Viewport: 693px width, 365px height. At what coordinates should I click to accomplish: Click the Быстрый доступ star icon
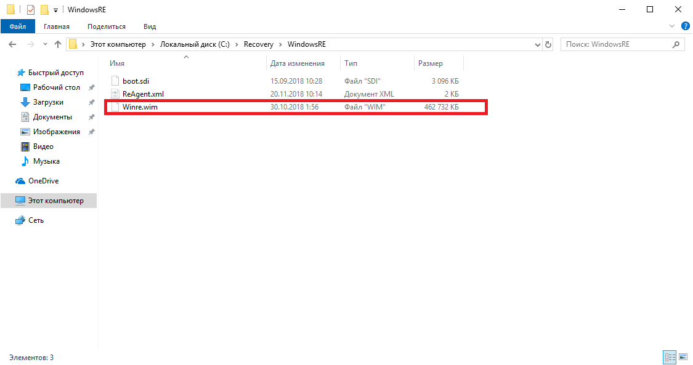click(x=20, y=73)
